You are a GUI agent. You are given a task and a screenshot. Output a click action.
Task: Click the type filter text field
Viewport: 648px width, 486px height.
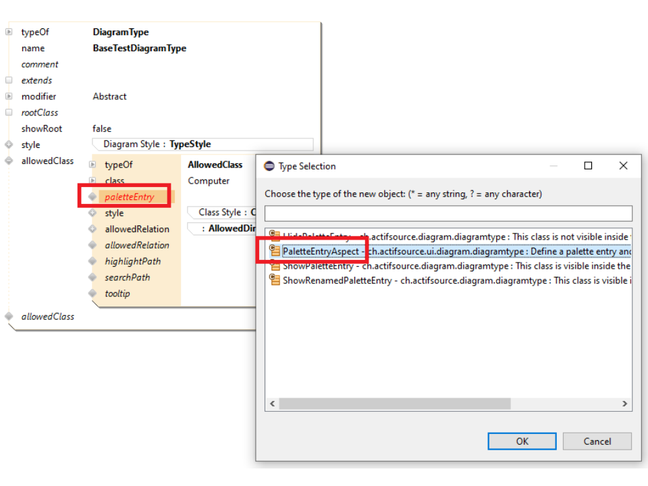pyautogui.click(x=448, y=213)
